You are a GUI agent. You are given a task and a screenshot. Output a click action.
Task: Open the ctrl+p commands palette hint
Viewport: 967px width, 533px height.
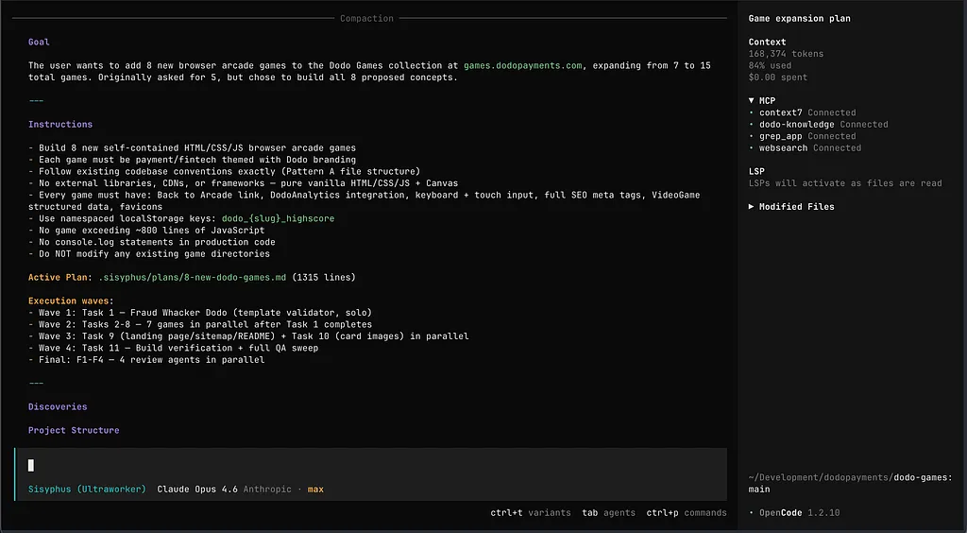click(x=686, y=513)
